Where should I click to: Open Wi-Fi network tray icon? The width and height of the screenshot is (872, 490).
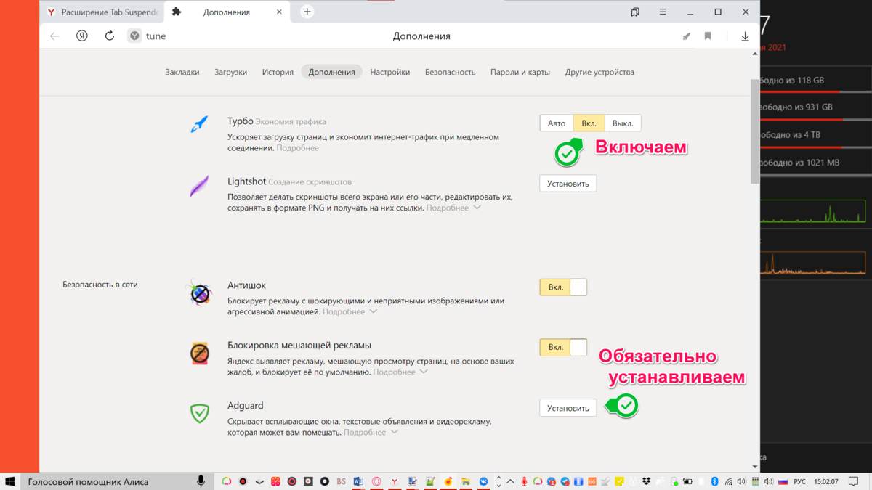point(729,481)
